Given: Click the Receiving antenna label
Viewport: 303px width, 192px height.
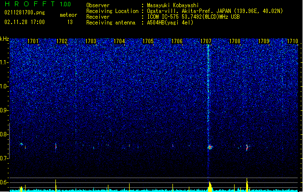Looking at the screenshot, I should pos(111,23).
